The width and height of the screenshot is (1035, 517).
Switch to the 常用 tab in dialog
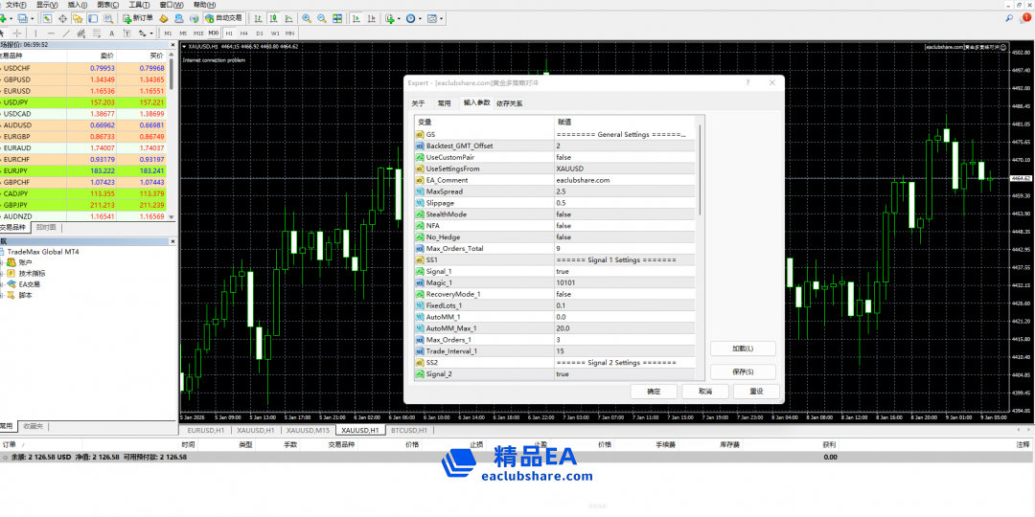pyautogui.click(x=444, y=103)
